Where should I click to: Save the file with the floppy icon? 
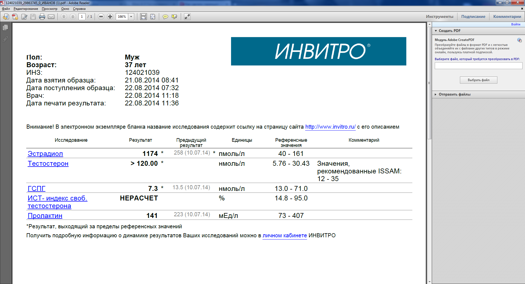[33, 17]
